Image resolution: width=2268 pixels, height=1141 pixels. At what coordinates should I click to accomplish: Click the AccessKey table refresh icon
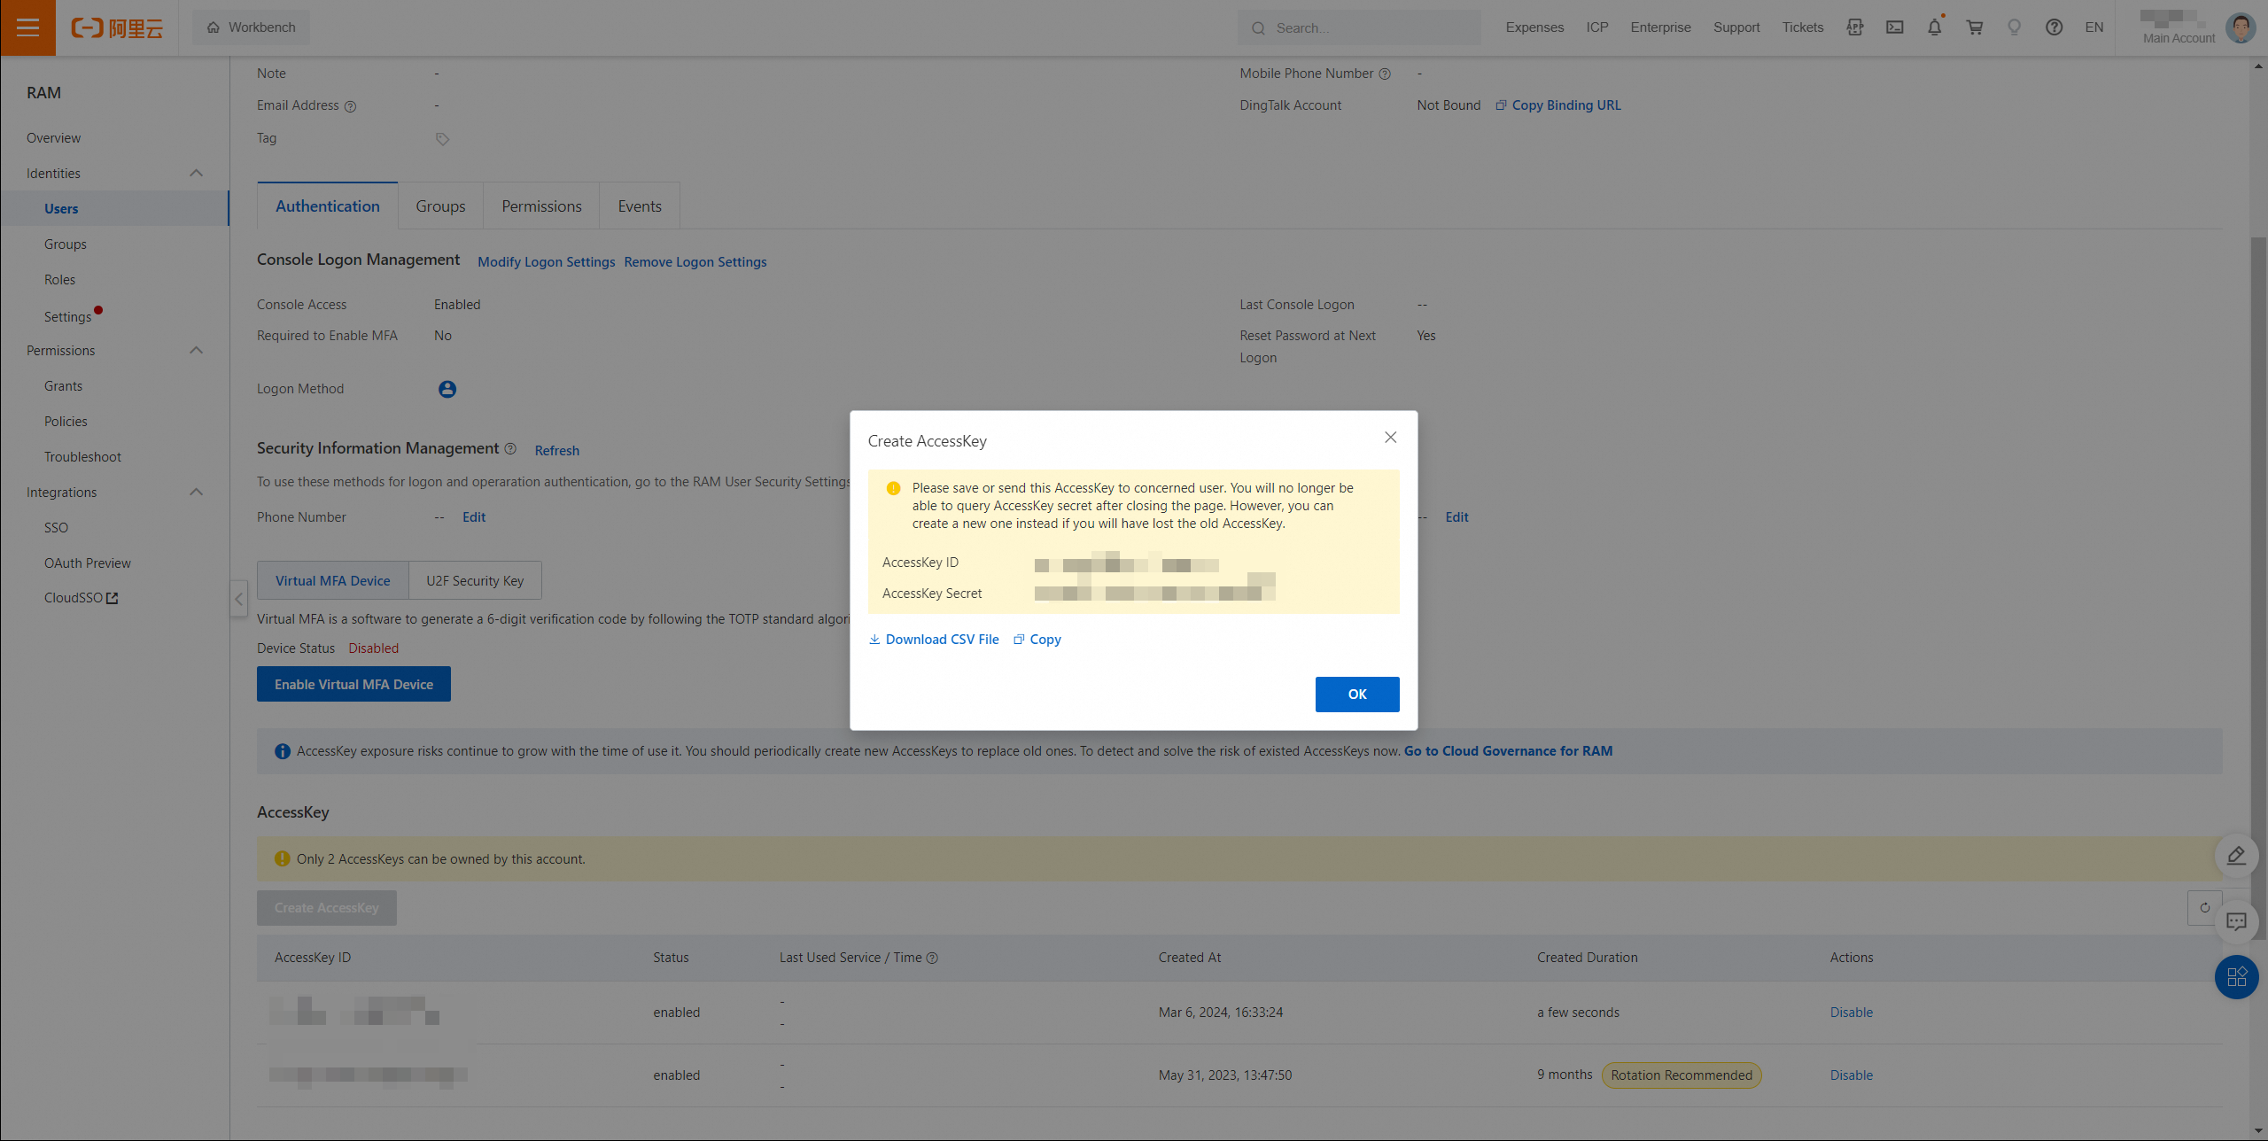(x=2204, y=907)
